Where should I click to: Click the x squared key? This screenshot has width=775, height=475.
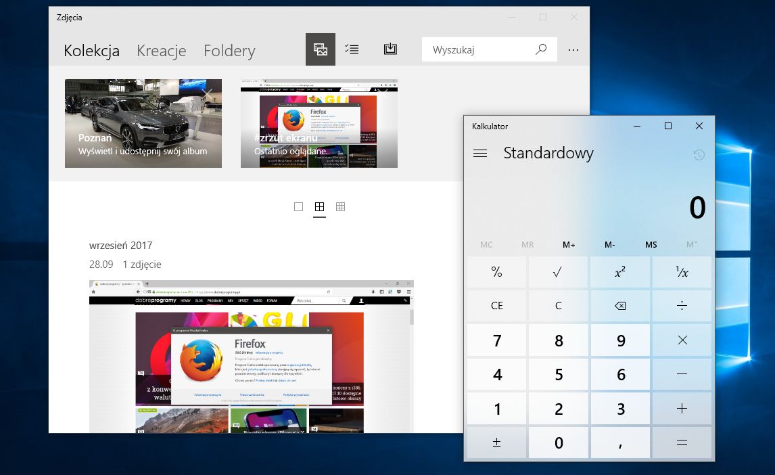coord(620,272)
